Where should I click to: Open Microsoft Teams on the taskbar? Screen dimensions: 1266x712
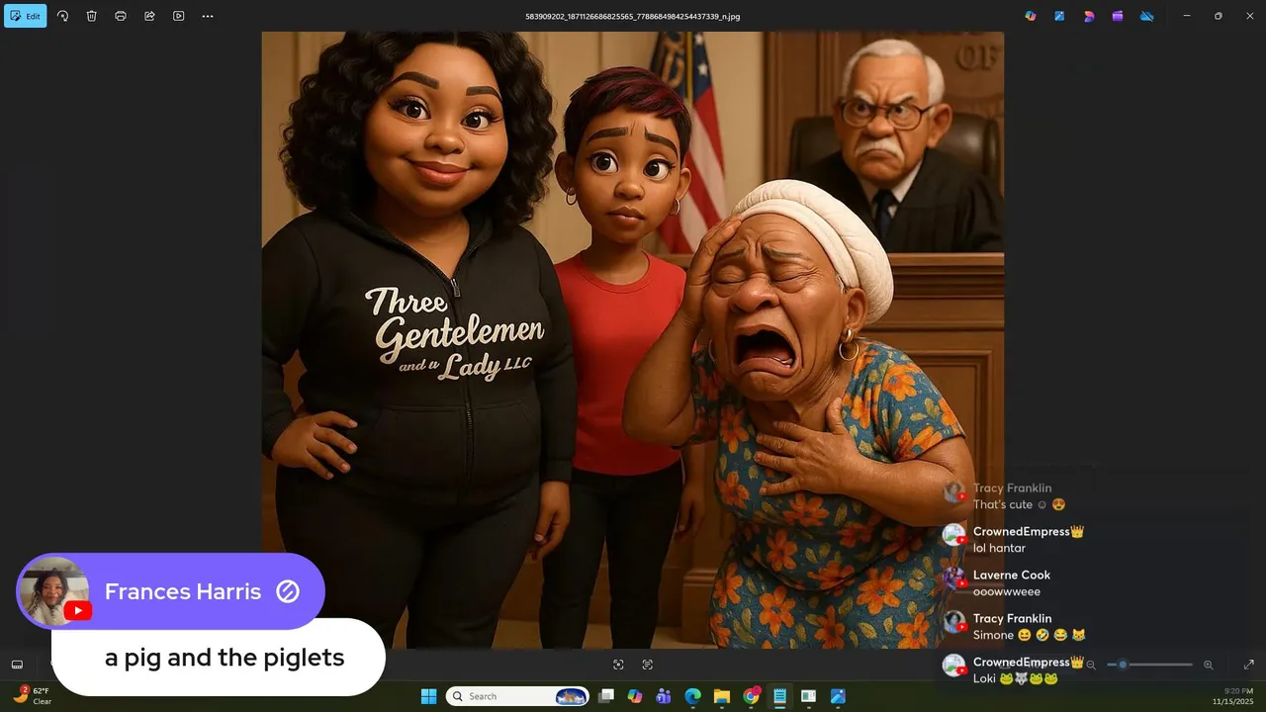[x=664, y=696]
